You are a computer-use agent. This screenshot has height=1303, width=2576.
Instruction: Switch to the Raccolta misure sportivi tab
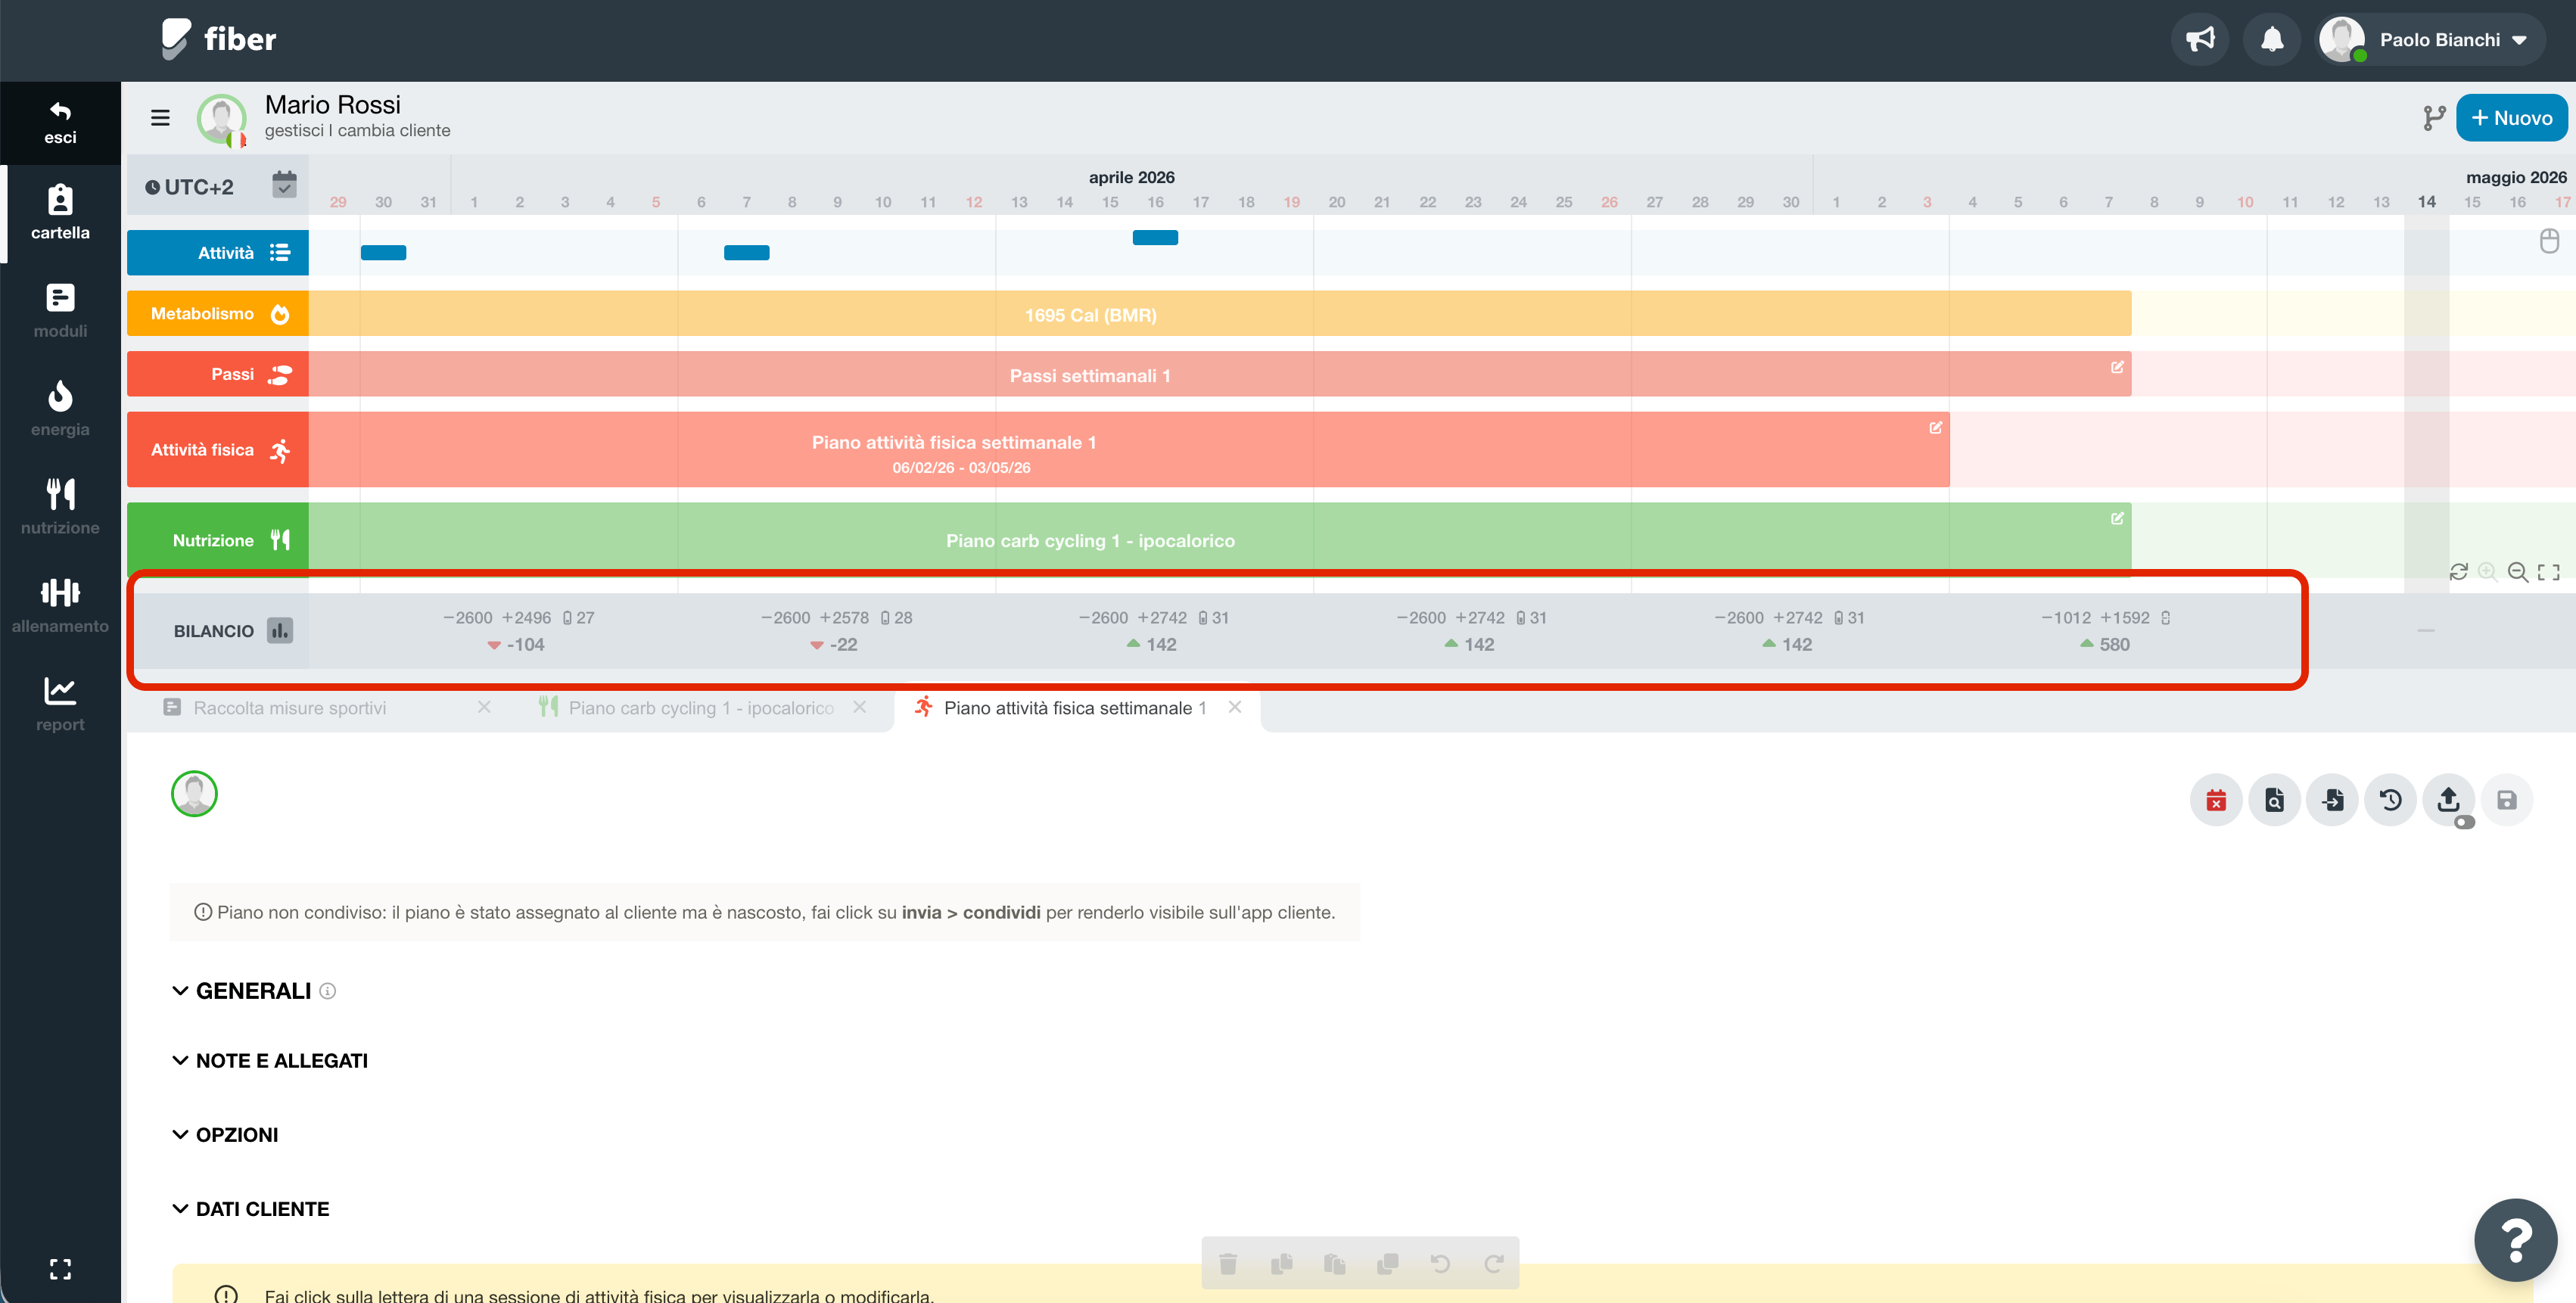(289, 708)
